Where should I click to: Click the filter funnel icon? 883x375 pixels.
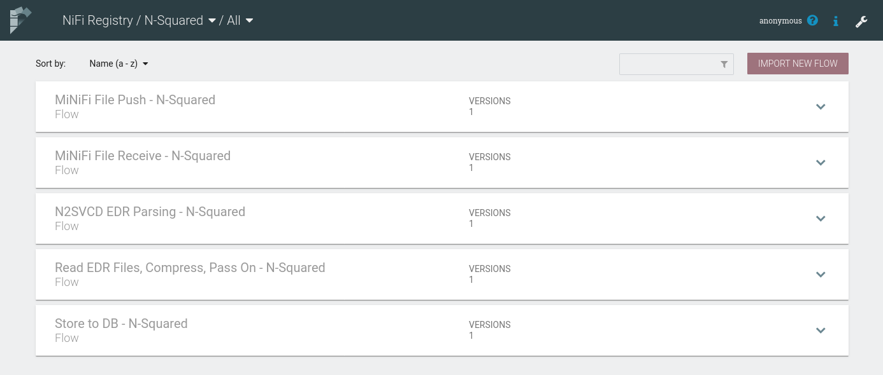pyautogui.click(x=724, y=64)
